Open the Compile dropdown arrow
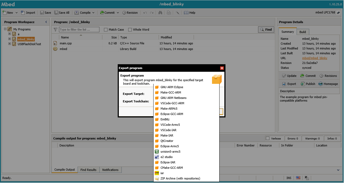 point(93,13)
